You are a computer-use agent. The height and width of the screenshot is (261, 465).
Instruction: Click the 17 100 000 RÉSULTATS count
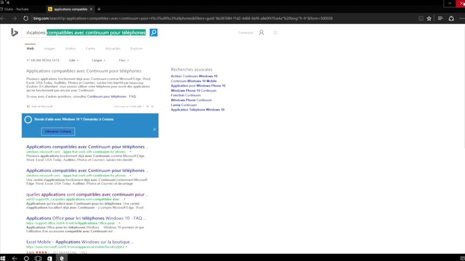[x=43, y=60]
